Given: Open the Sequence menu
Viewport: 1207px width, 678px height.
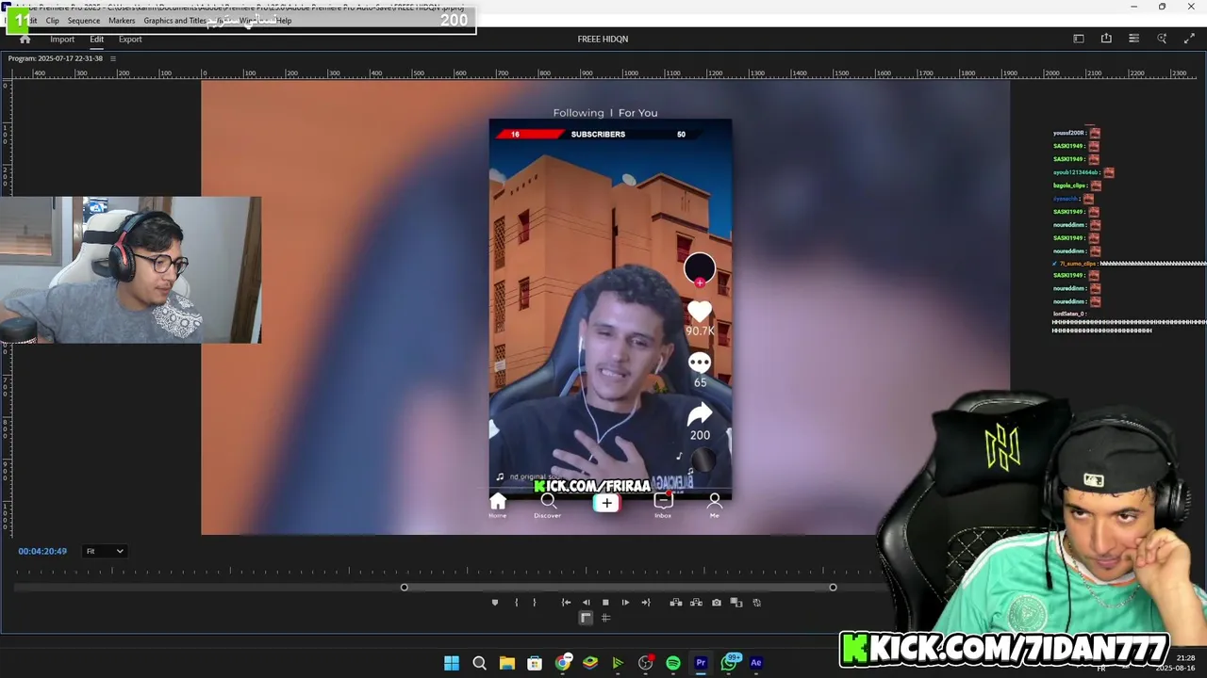Looking at the screenshot, I should [83, 20].
